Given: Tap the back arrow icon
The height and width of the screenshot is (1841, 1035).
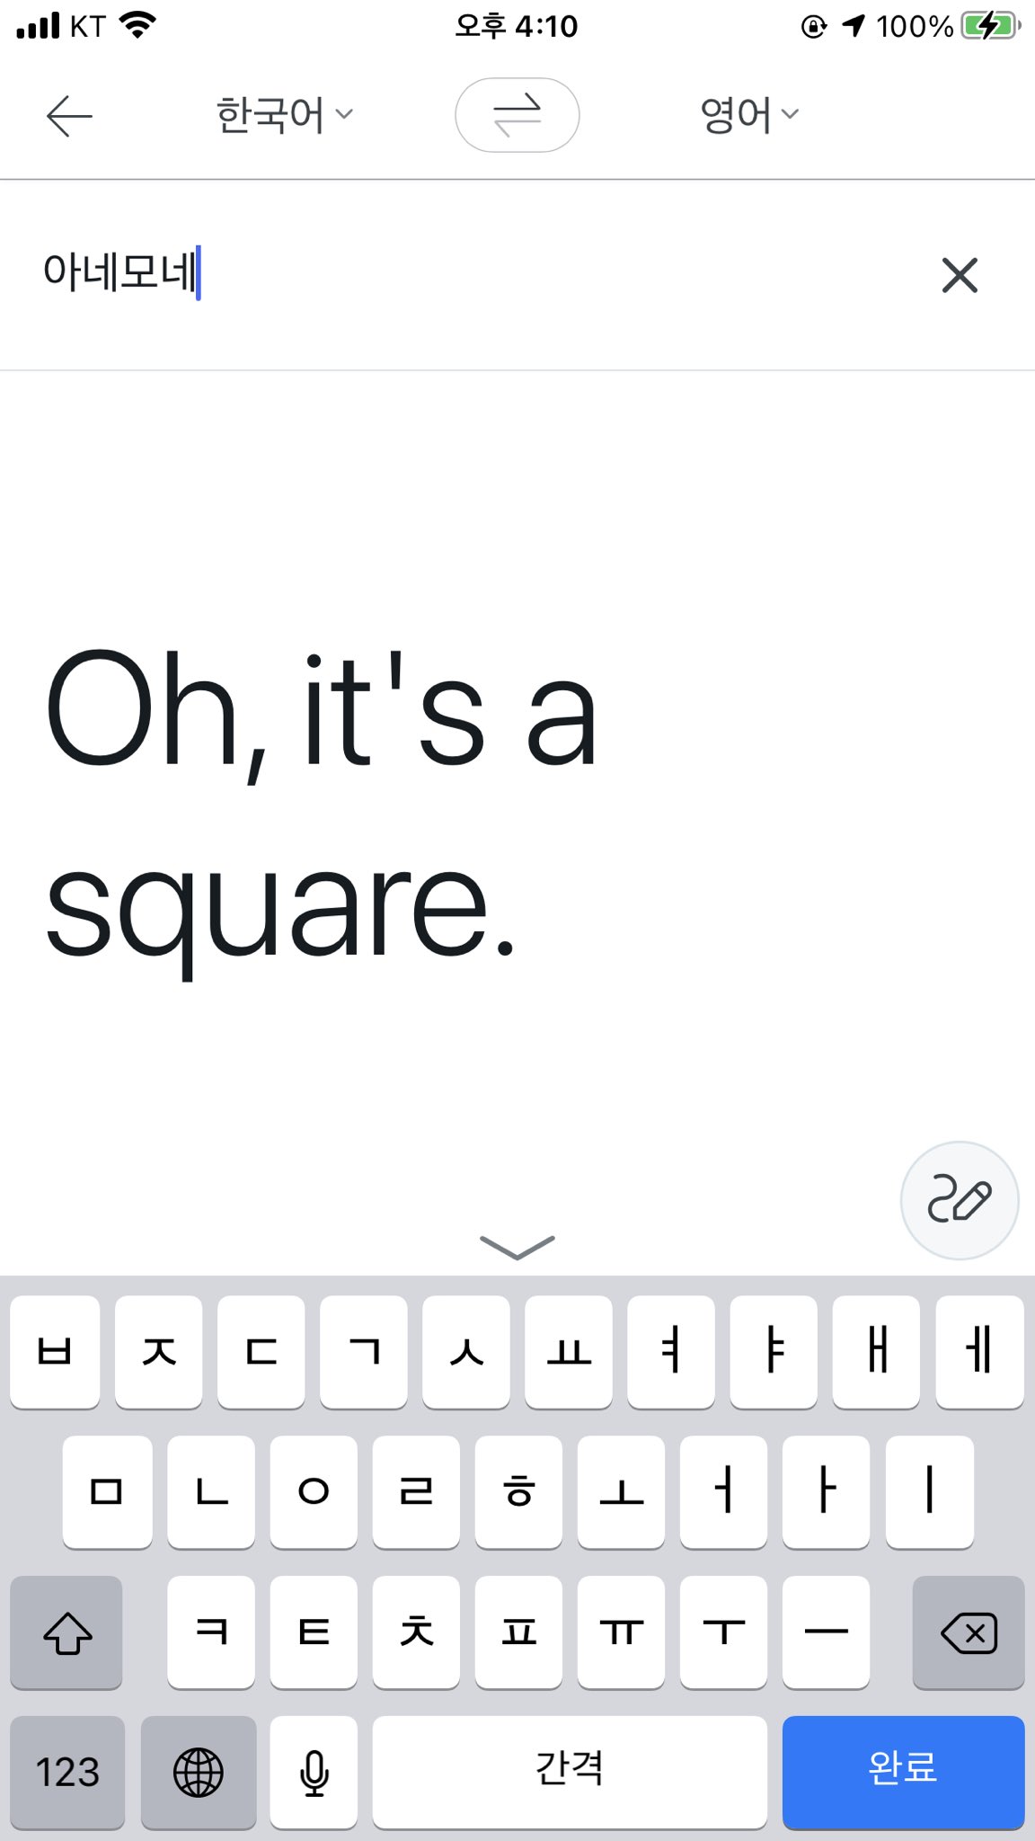Looking at the screenshot, I should [x=69, y=116].
